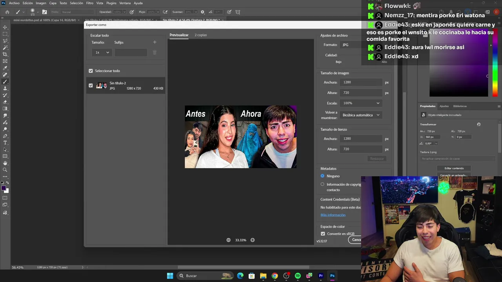Click the Sufijo text field

click(x=131, y=52)
